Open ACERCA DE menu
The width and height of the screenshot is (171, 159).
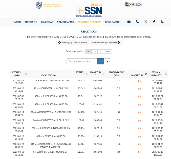31,22
